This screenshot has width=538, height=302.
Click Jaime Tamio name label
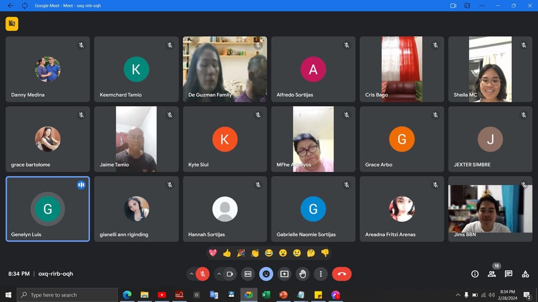click(114, 164)
